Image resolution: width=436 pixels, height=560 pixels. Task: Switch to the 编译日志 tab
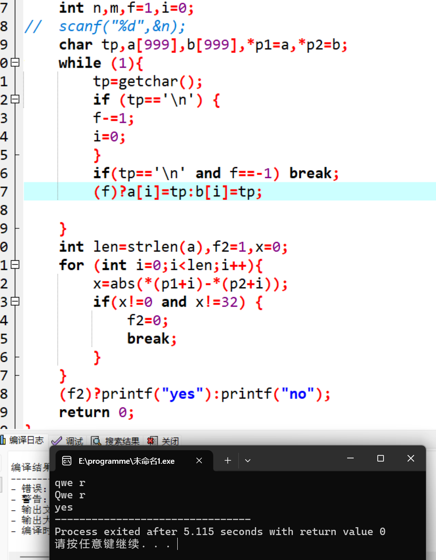(22, 441)
